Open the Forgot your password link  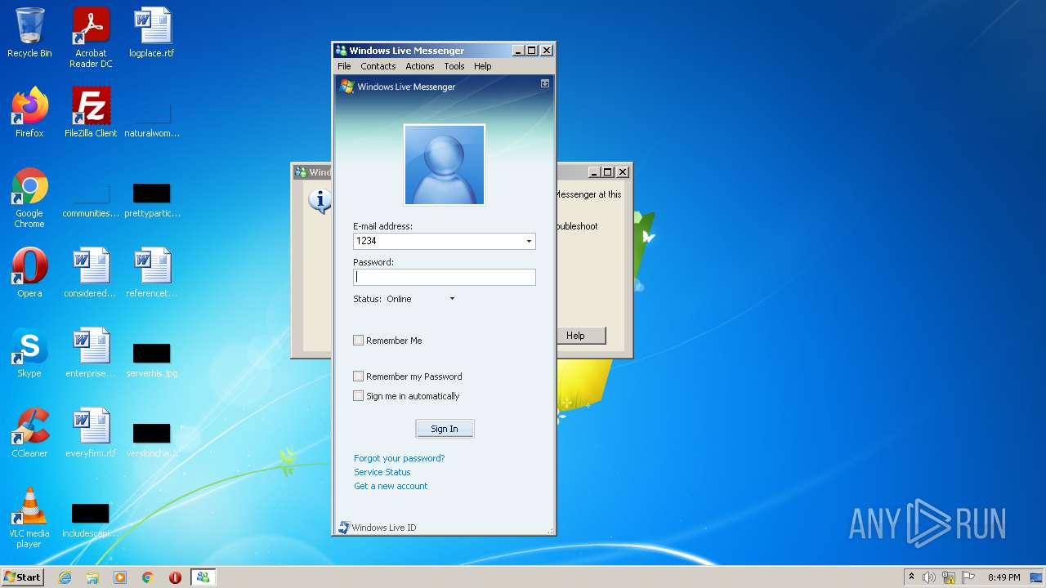(x=400, y=458)
